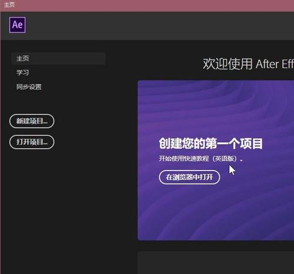
Task: Select the 主页 sidebar item
Action: 58,58
